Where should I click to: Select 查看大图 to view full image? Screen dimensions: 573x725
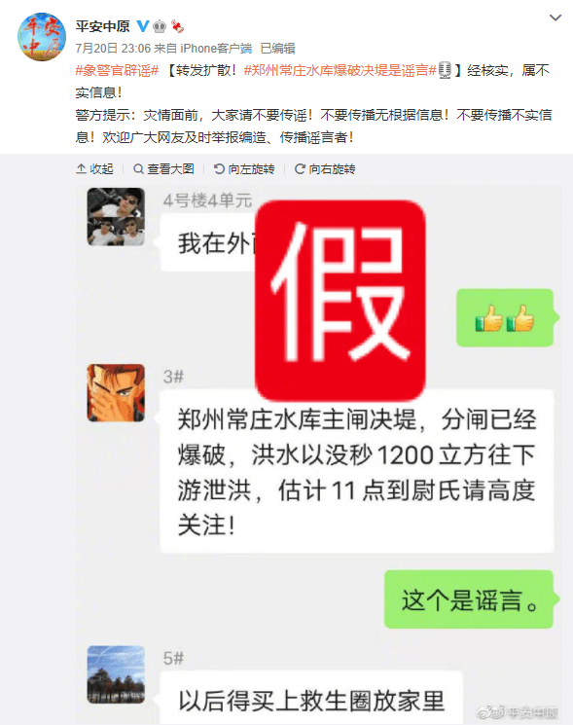[x=163, y=168]
